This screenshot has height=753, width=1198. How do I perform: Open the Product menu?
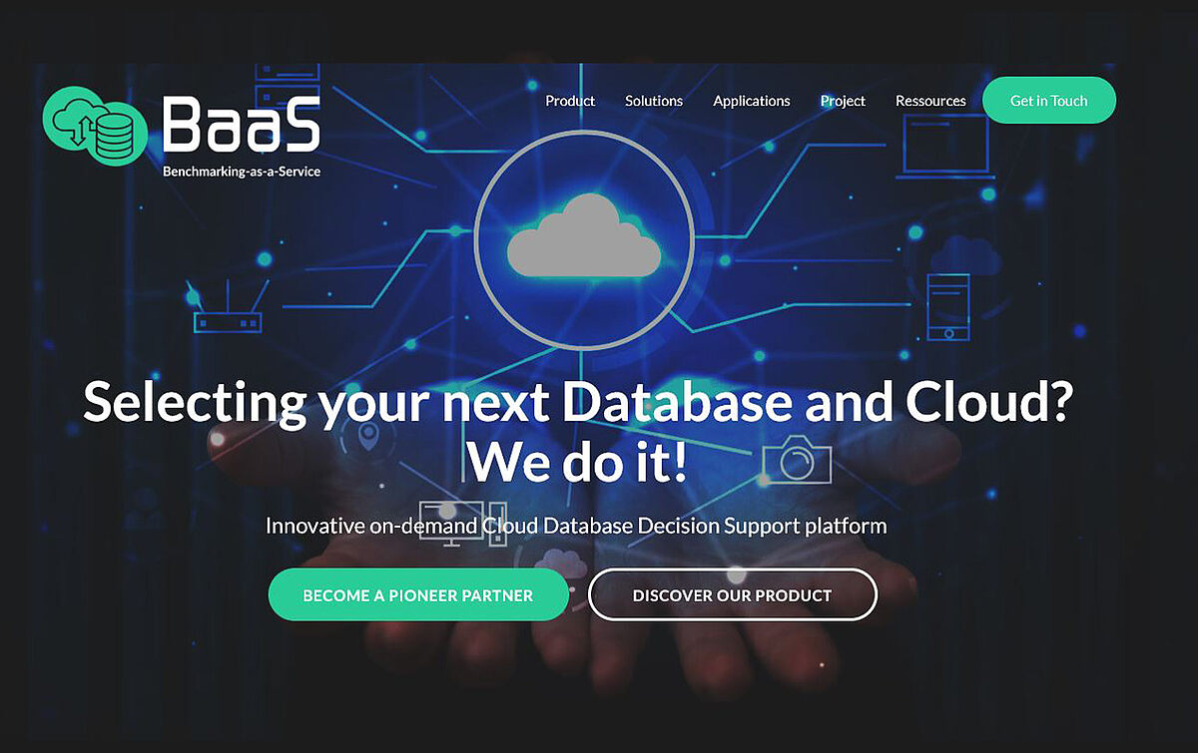tap(570, 101)
